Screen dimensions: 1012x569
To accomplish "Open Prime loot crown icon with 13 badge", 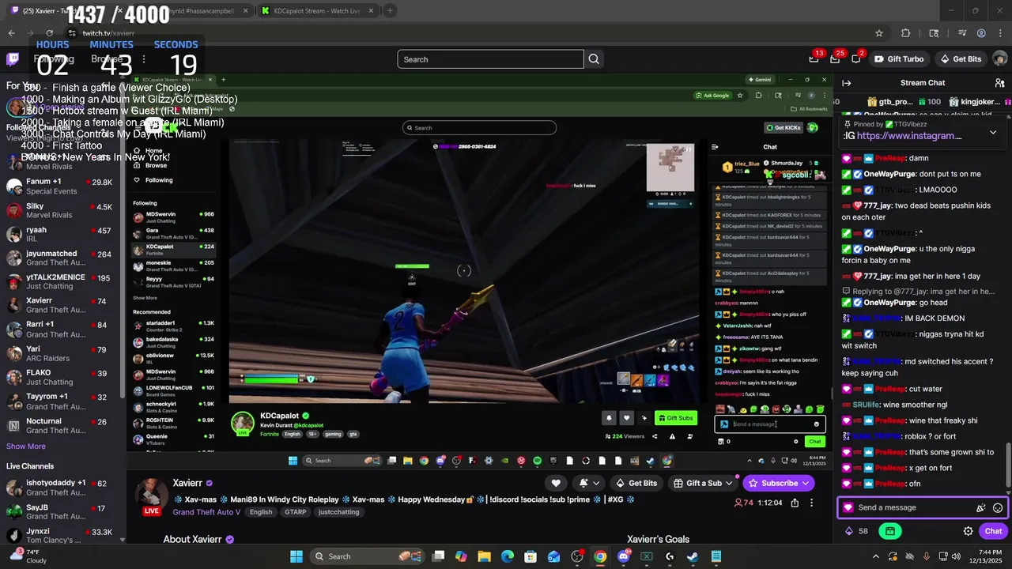I will coord(814,59).
